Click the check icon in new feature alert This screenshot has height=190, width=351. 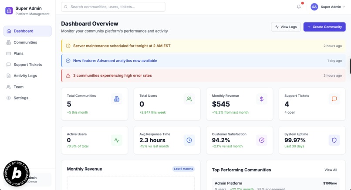[68, 61]
